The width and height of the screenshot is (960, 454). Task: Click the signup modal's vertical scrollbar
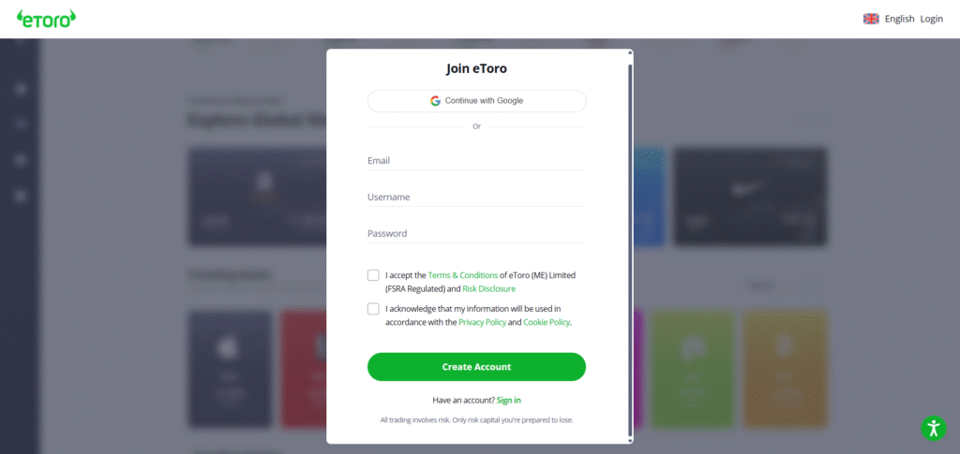click(x=630, y=243)
